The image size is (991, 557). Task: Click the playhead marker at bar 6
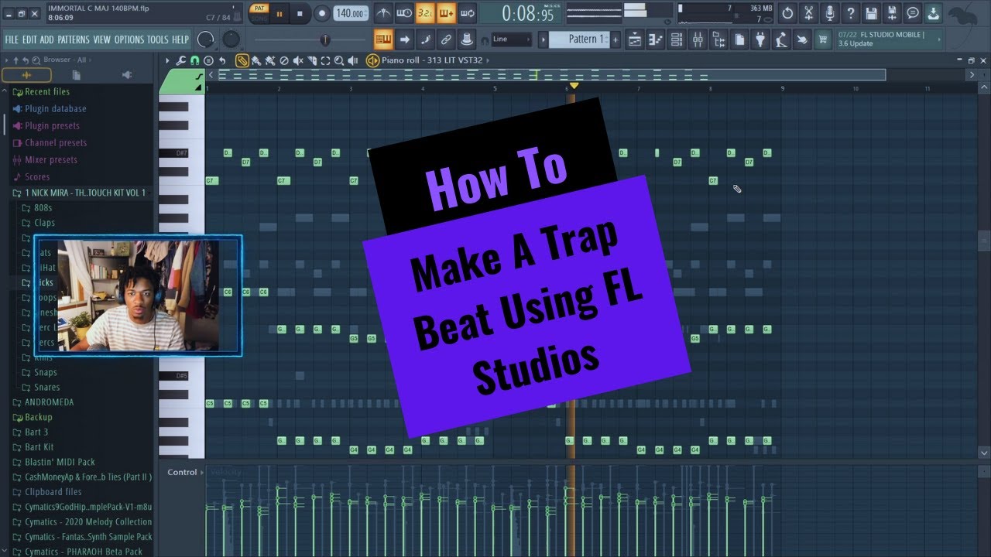pyautogui.click(x=574, y=86)
